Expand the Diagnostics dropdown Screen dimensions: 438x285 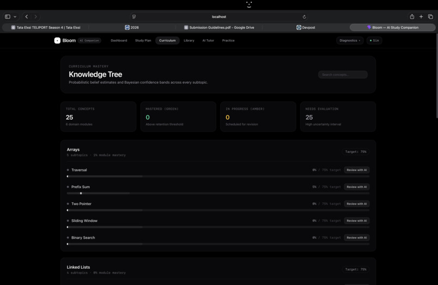(350, 41)
